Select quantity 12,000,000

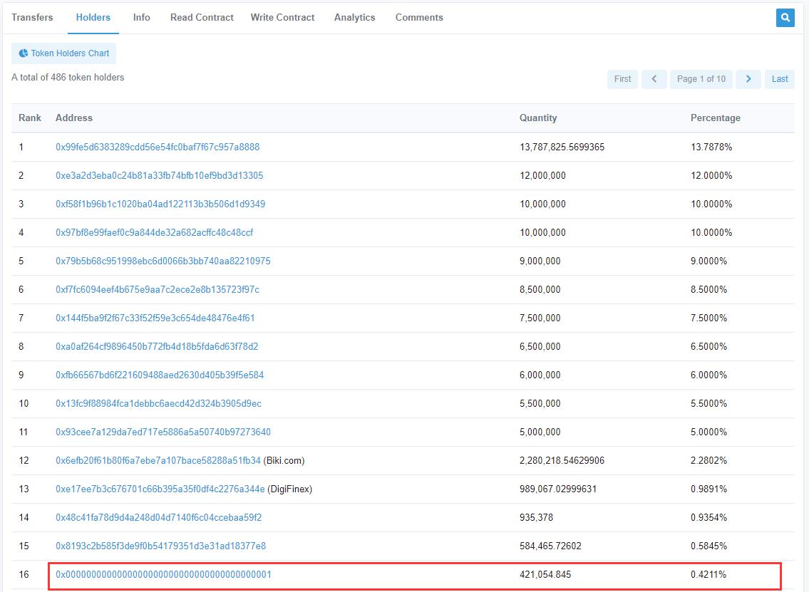point(542,175)
